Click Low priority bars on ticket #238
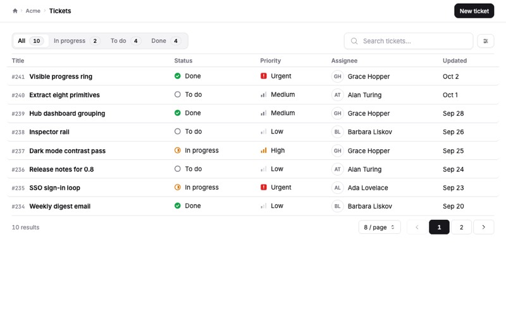The image size is (506, 316). (x=264, y=131)
